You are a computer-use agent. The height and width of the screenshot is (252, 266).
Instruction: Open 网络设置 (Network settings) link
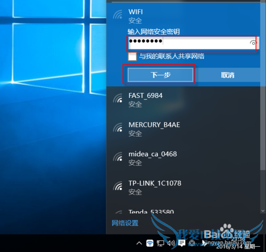point(125,223)
